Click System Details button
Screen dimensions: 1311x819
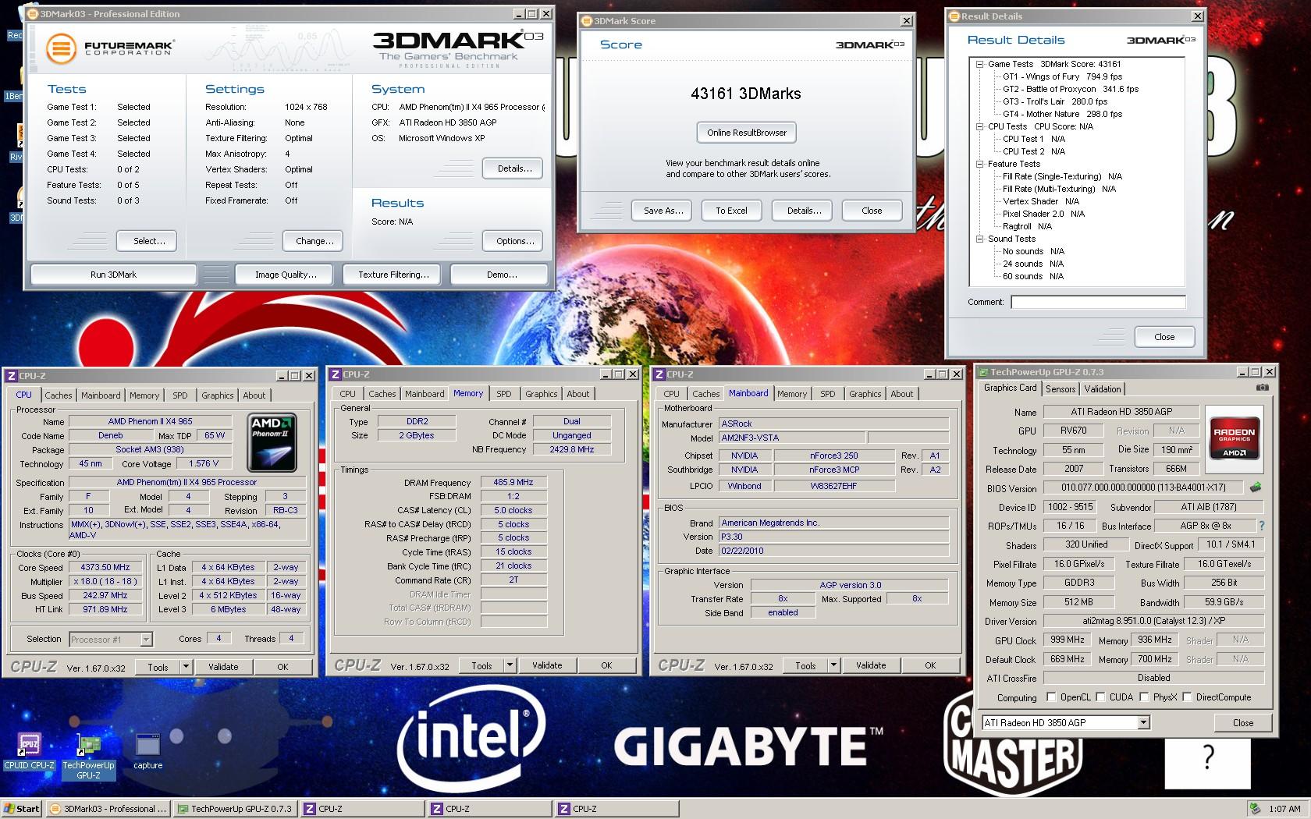click(514, 168)
